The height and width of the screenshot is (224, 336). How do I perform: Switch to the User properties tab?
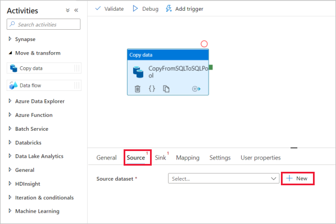[261, 158]
